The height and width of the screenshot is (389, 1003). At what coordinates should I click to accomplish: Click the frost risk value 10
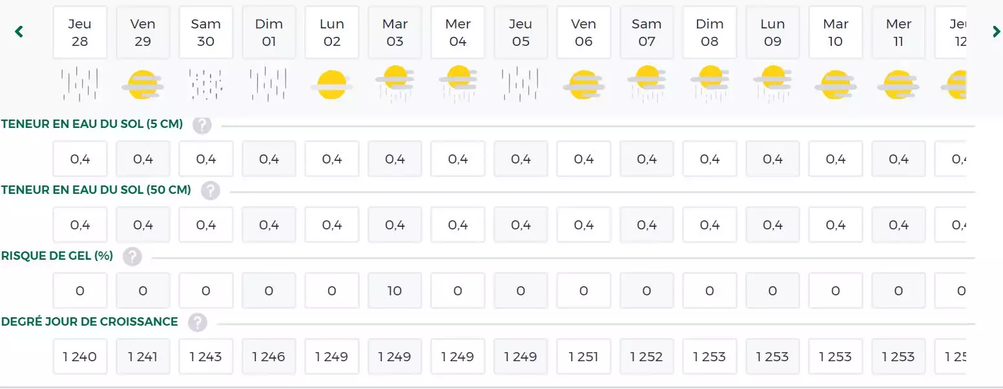395,291
